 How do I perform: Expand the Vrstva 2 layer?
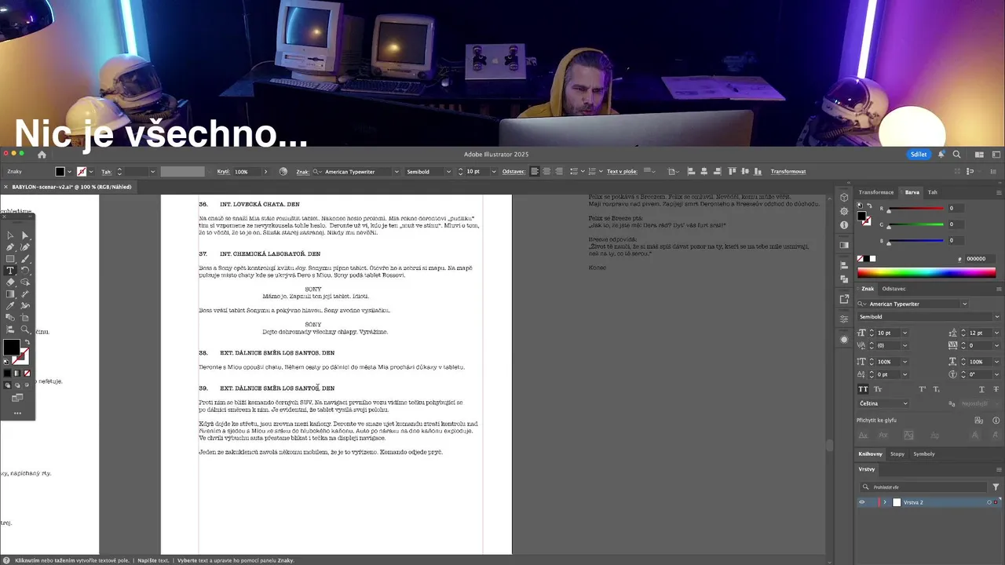[x=885, y=502]
